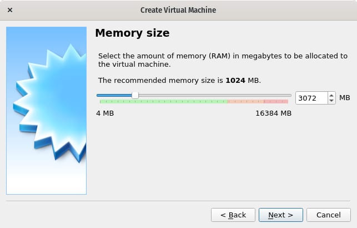
Task: Click the gray unfilled slider track
Action: pos(215,95)
